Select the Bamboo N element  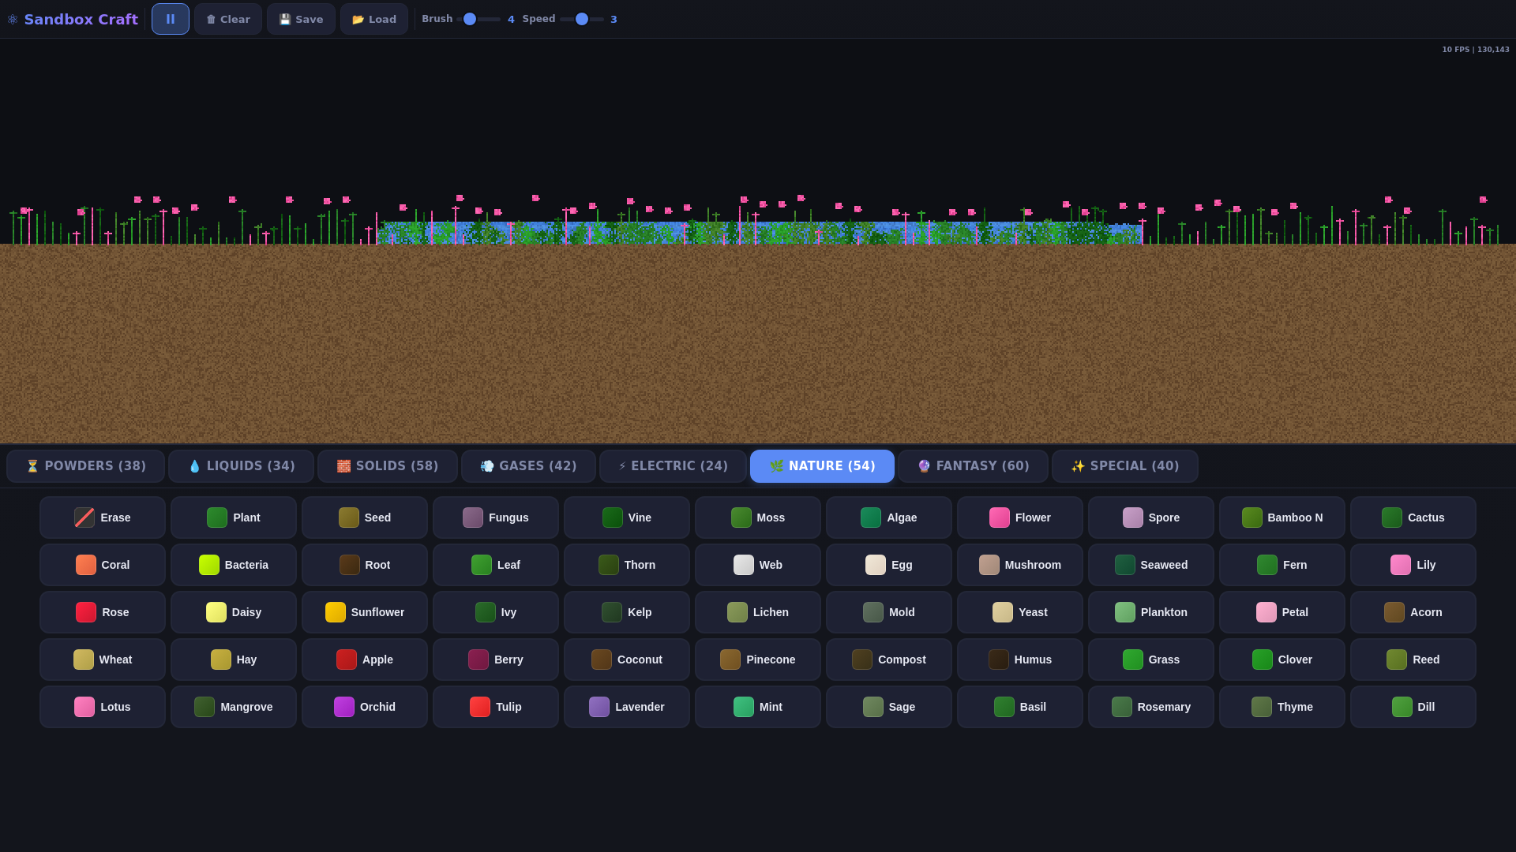pos(1282,518)
